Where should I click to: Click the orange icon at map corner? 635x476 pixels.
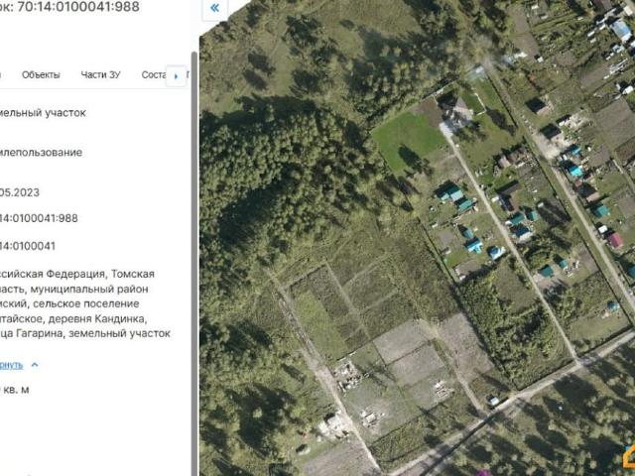[x=629, y=455]
